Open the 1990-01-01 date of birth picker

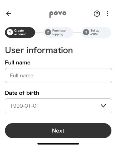click(x=58, y=106)
